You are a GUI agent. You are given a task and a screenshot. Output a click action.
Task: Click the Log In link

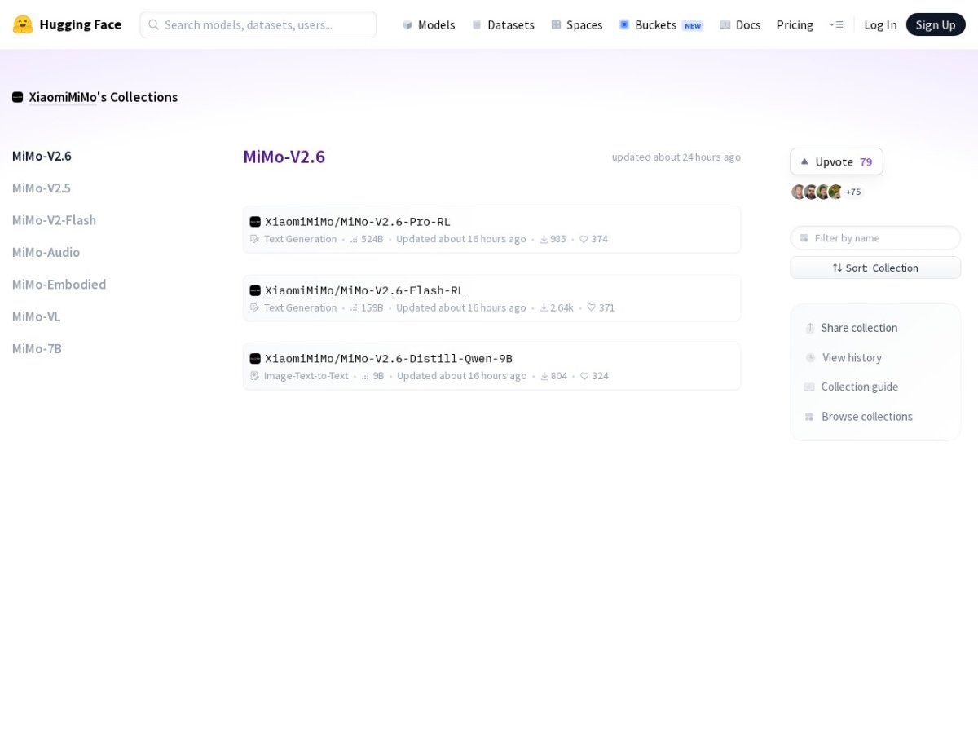tap(880, 24)
